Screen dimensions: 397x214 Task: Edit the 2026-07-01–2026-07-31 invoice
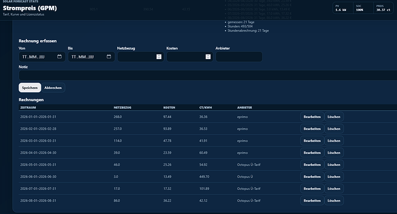tap(312, 189)
